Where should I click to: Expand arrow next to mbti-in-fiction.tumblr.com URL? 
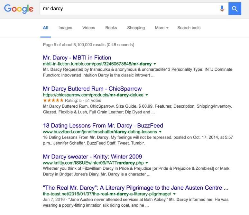point(155,64)
